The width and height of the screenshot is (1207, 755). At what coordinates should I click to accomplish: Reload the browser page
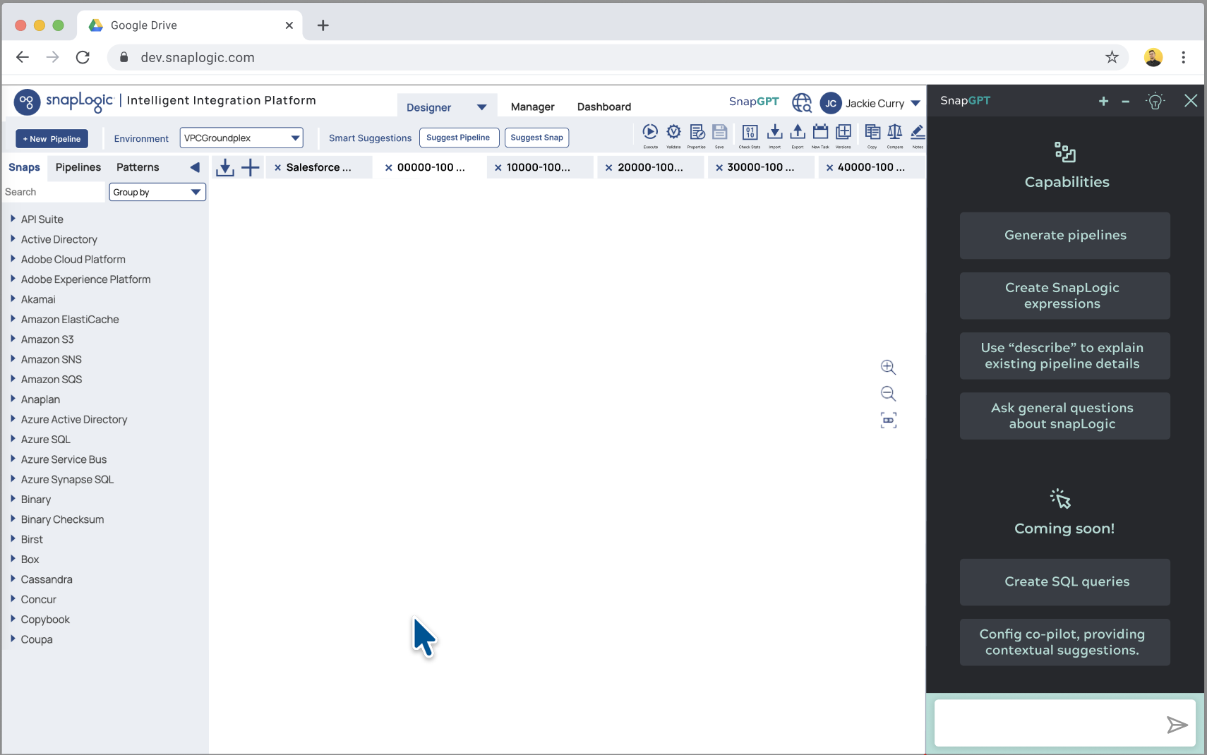click(83, 57)
